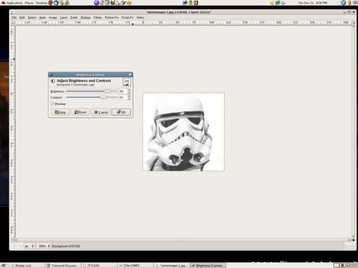
Task: Click the stormtrooper image on canvas
Action: click(184, 132)
